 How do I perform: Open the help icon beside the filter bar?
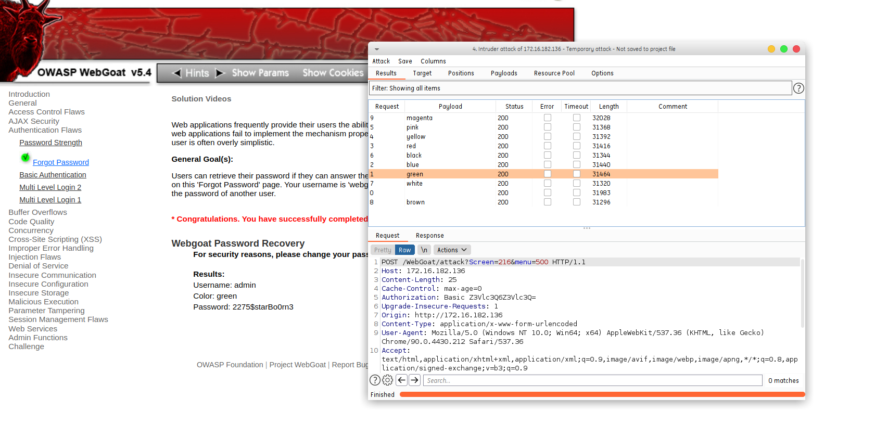(798, 88)
